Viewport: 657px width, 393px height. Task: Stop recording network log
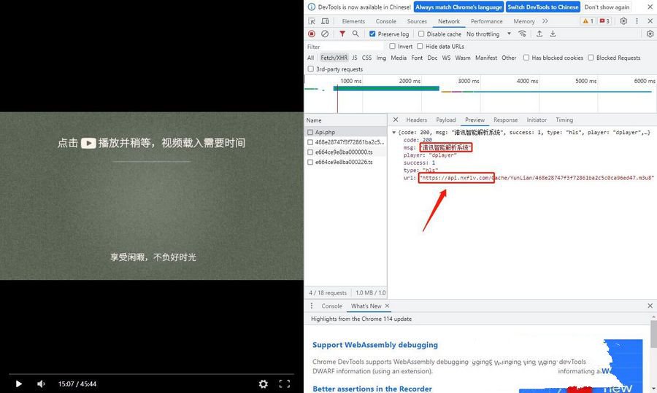[312, 34]
